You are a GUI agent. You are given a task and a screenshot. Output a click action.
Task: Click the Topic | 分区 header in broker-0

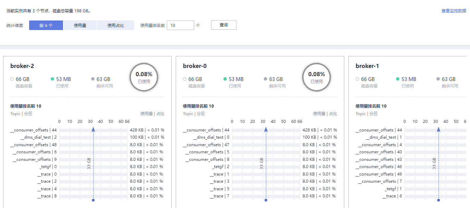pos(194,114)
